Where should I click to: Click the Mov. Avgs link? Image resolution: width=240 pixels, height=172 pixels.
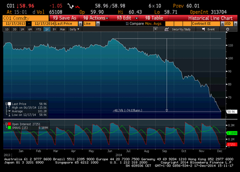pos(153,24)
